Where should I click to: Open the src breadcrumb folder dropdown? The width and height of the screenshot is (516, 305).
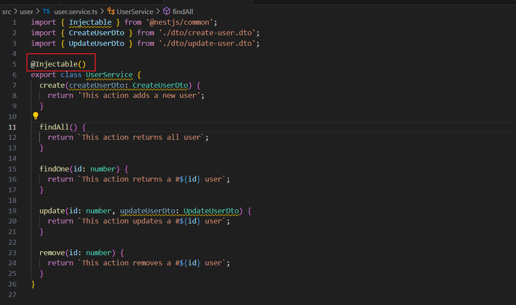pos(7,11)
